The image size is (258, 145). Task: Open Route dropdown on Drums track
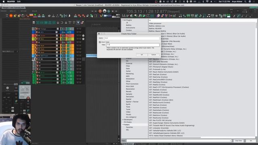[63, 36]
